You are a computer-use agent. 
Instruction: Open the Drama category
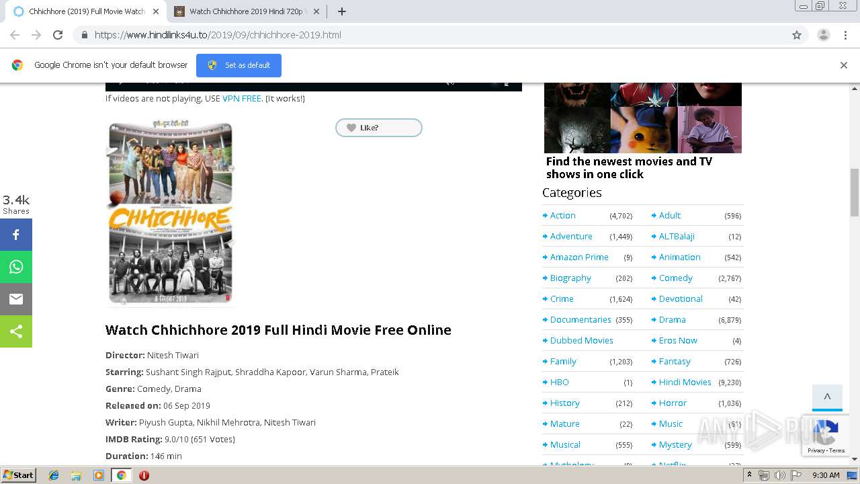(x=672, y=319)
